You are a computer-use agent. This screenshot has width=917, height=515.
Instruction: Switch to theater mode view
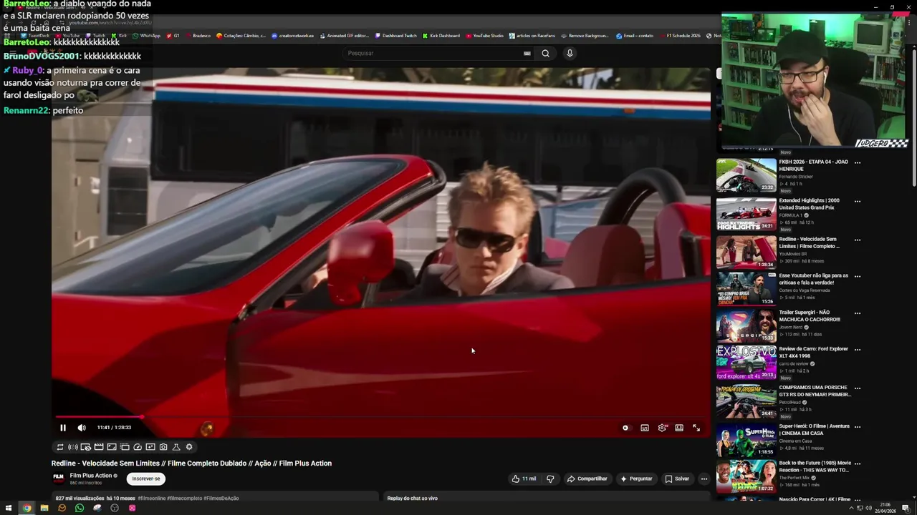click(679, 428)
